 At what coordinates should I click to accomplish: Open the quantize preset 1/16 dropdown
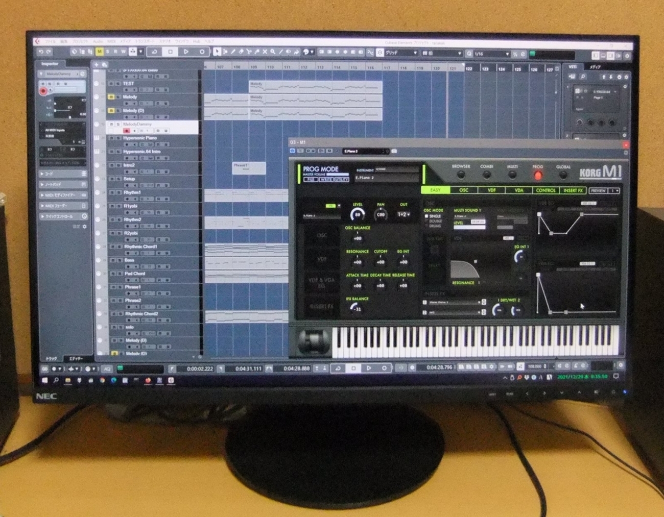[492, 54]
